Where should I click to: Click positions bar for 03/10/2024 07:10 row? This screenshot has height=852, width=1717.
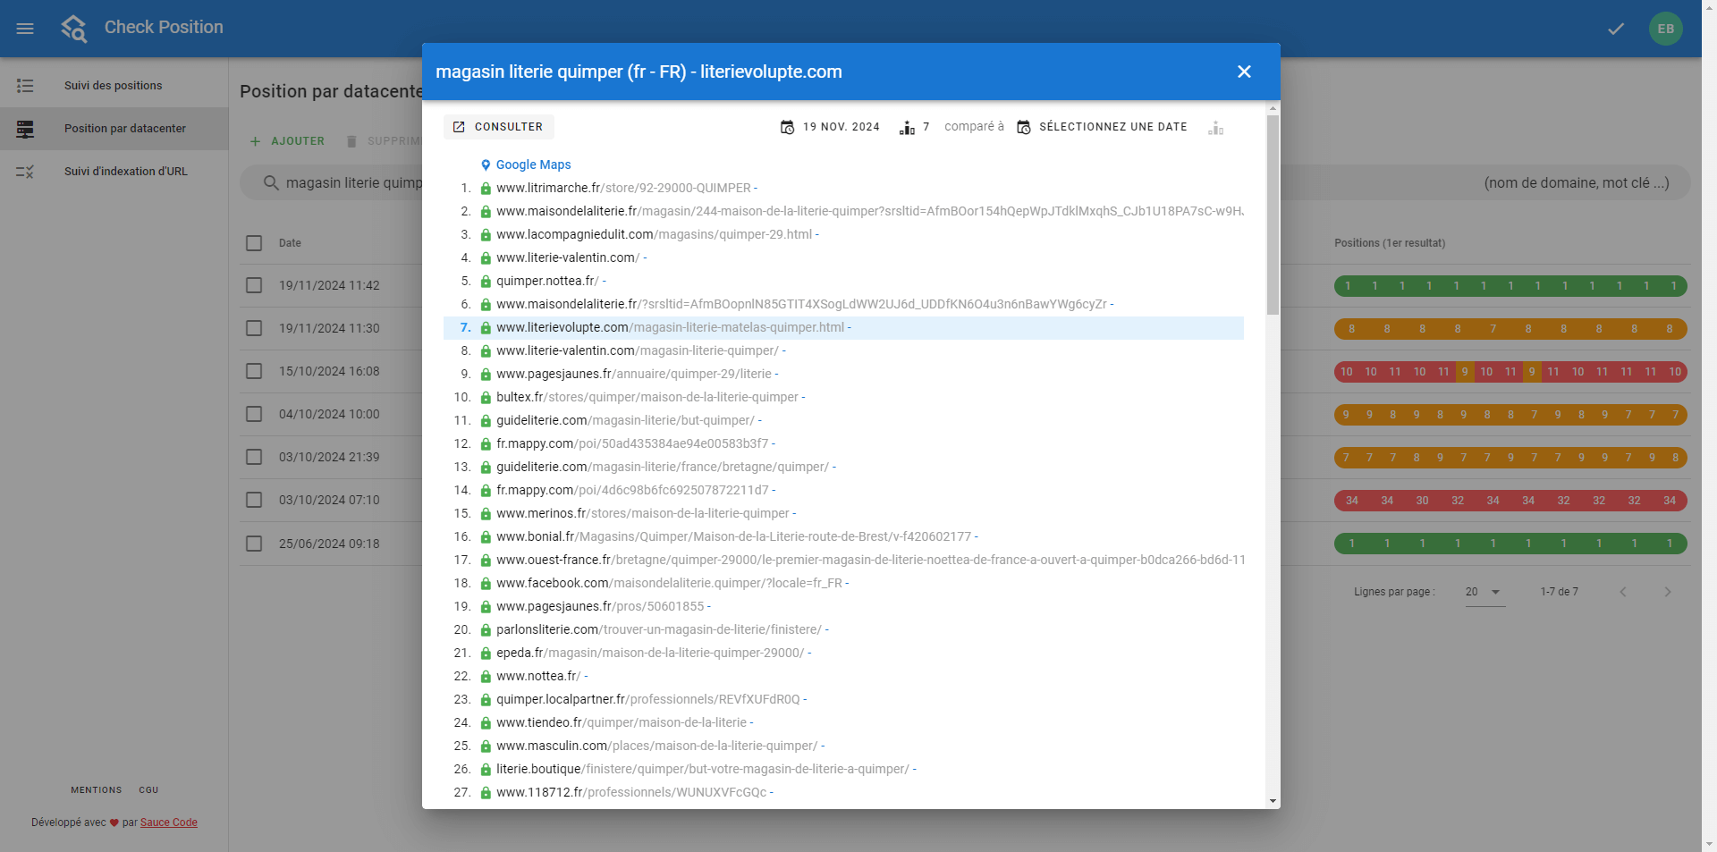(1510, 501)
